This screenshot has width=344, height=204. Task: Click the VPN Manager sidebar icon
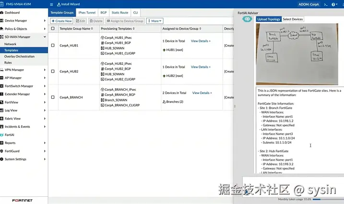pyautogui.click(x=2, y=70)
